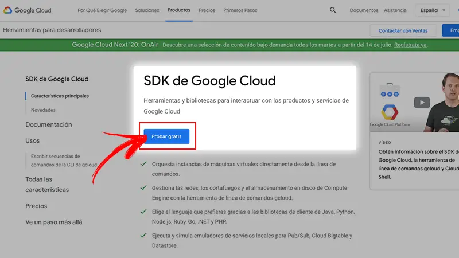Click the main SDK de Google Cloud page heading
Image resolution: width=459 pixels, height=258 pixels.
(209, 81)
